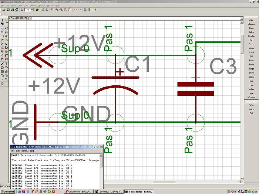Click the Group button in right panel
Screen dimensions: 259x194
pos(251,44)
